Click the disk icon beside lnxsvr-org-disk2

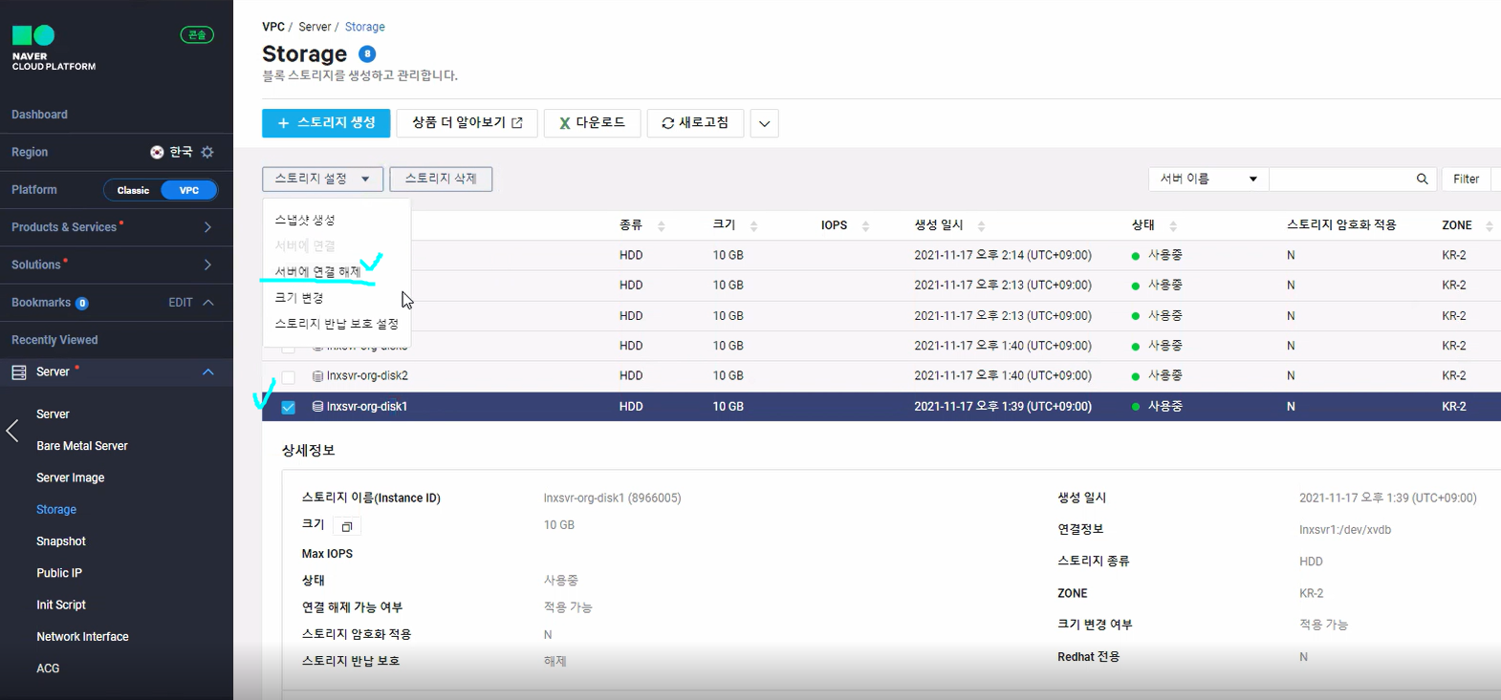pos(317,376)
